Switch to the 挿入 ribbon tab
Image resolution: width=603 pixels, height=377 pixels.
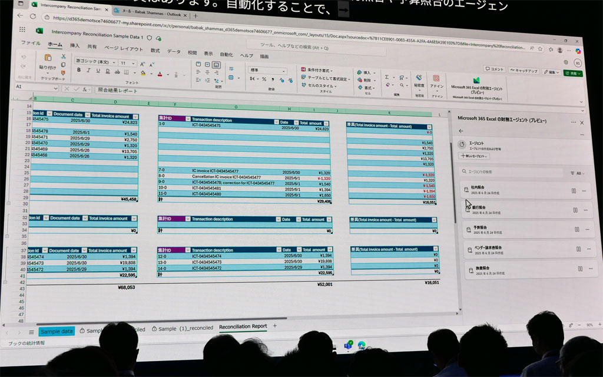74,45
